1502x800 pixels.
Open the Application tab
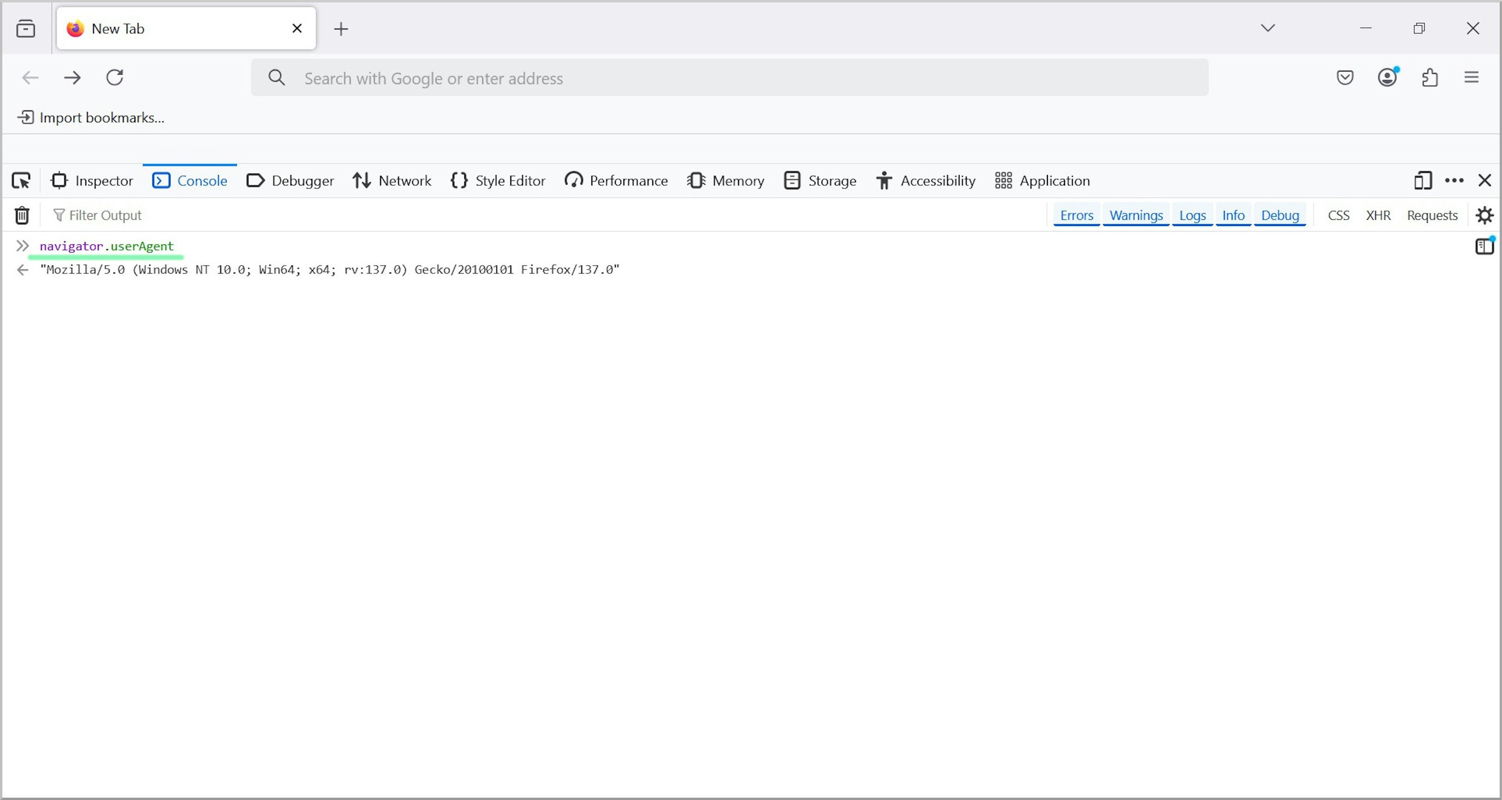1042,181
